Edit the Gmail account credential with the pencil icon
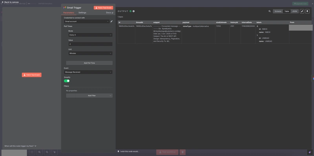 point(111,22)
